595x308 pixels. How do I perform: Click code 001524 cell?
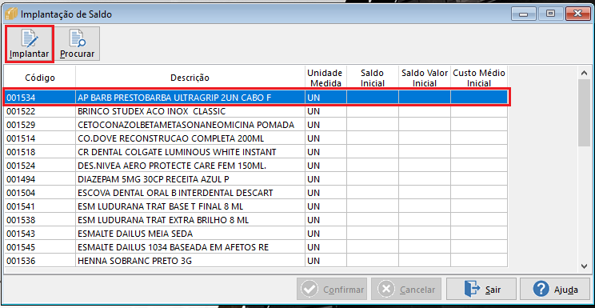pyautogui.click(x=40, y=166)
